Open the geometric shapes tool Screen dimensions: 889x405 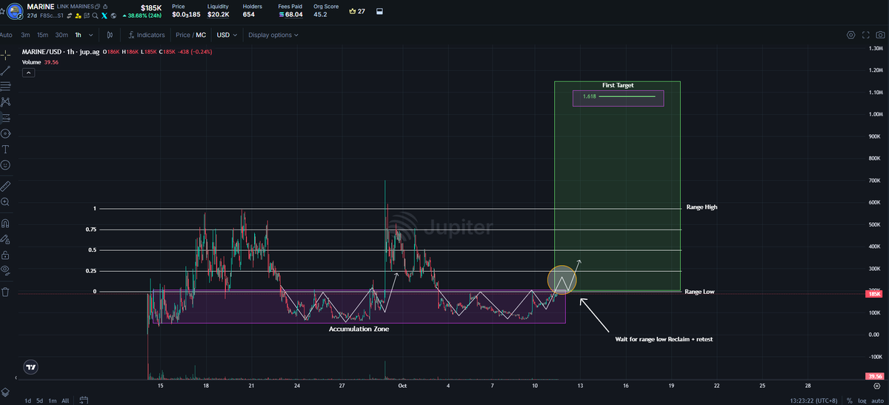tap(6, 133)
